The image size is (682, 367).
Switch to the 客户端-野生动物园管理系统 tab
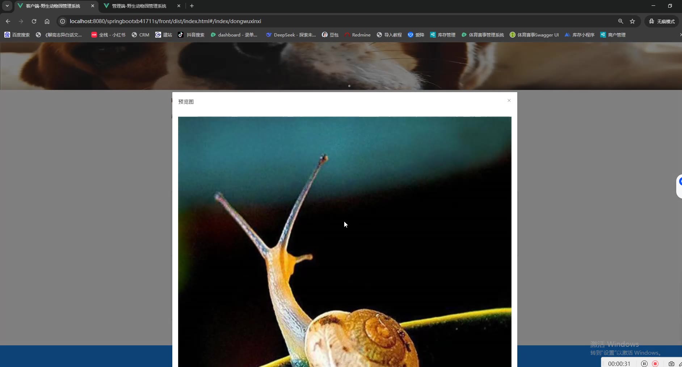coord(53,6)
